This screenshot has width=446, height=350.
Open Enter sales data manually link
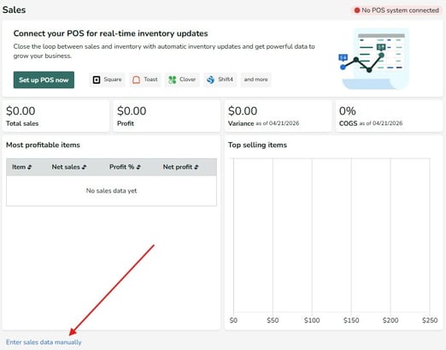coord(44,342)
